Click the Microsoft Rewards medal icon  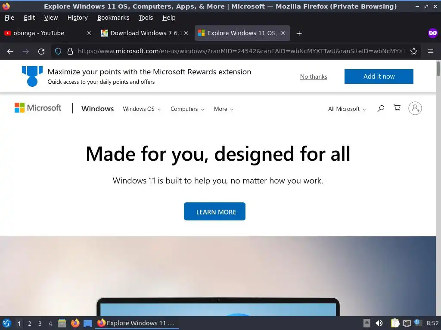(x=32, y=76)
